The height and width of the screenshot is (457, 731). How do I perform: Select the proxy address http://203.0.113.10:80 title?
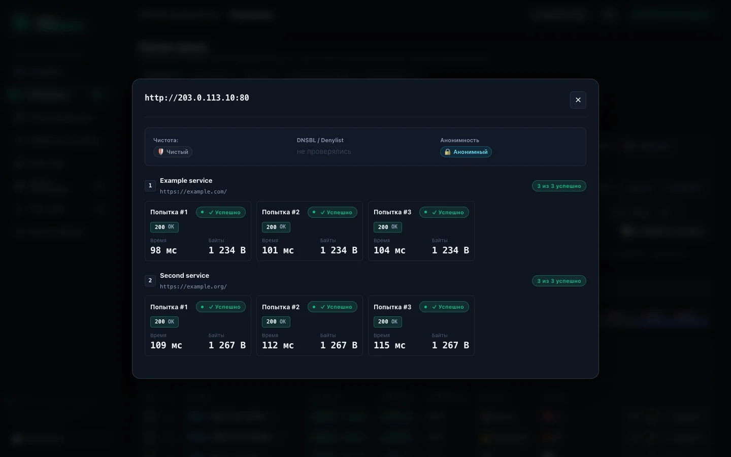(x=197, y=98)
